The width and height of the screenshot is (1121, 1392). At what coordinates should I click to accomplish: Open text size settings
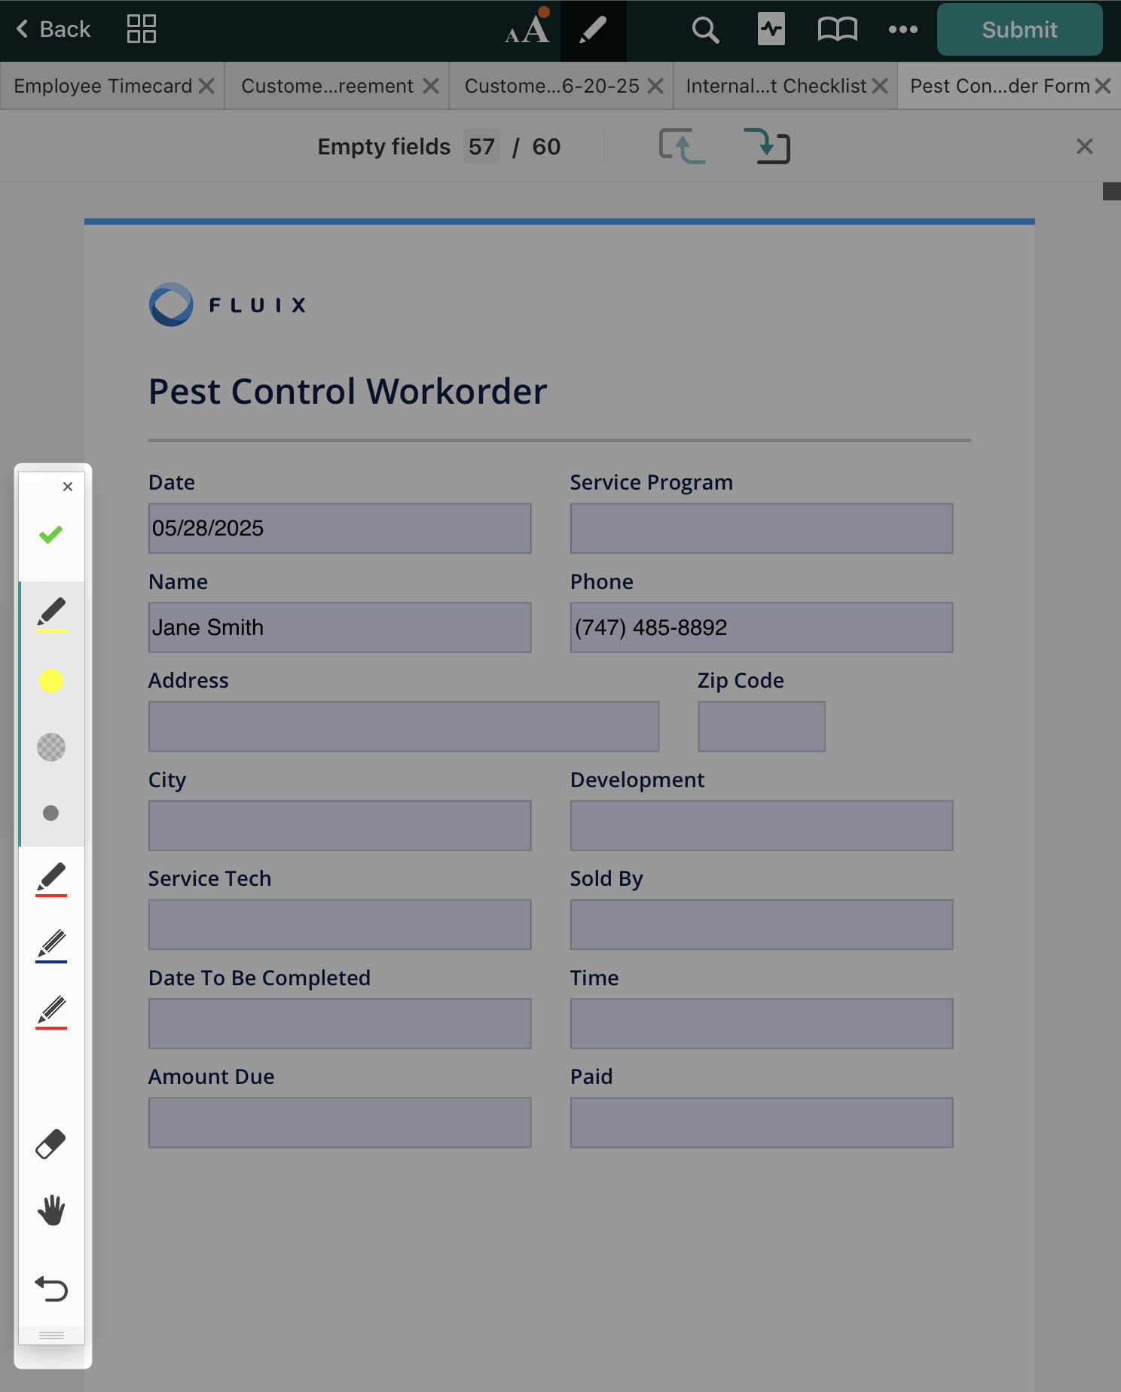pyautogui.click(x=527, y=30)
